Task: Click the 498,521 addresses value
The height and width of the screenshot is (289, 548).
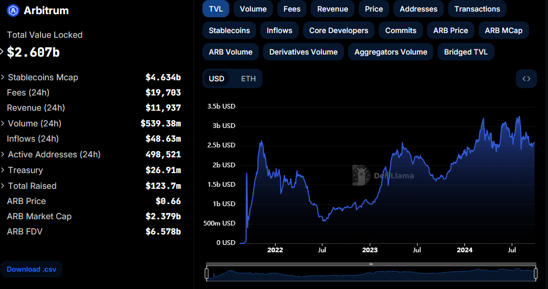Action: point(163,154)
